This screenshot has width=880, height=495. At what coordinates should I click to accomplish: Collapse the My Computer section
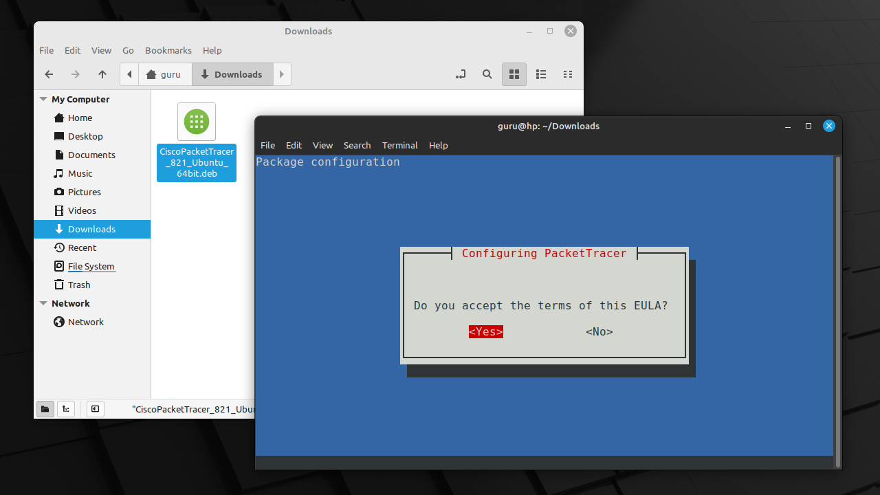(x=43, y=99)
